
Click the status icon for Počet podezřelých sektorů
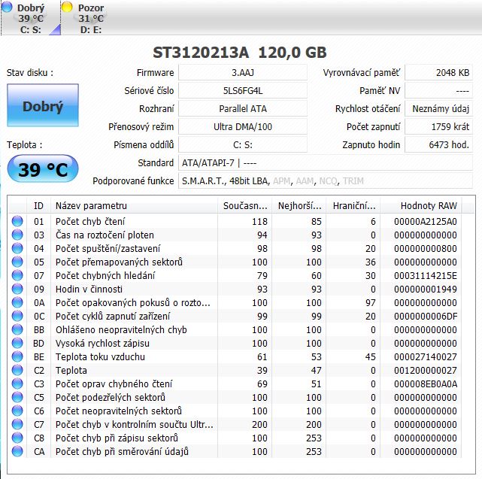(x=17, y=398)
